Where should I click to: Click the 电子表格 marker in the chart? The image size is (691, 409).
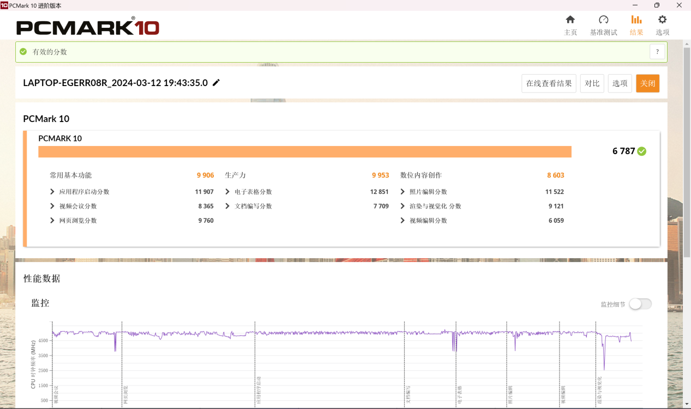click(460, 394)
